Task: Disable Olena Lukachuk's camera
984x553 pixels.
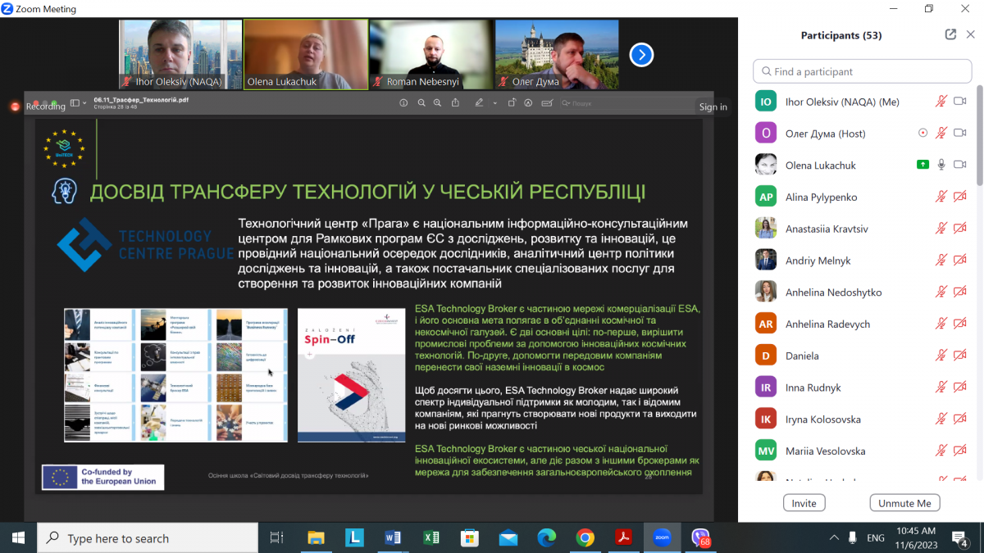Action: [x=960, y=163]
